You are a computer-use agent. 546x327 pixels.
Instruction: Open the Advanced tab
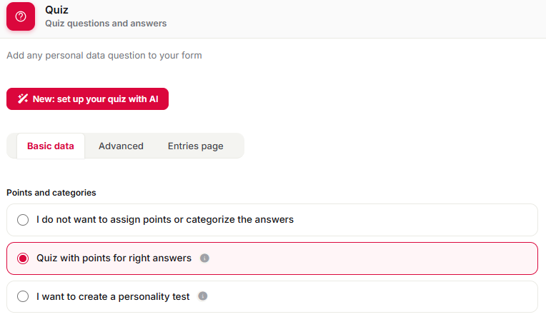(121, 146)
